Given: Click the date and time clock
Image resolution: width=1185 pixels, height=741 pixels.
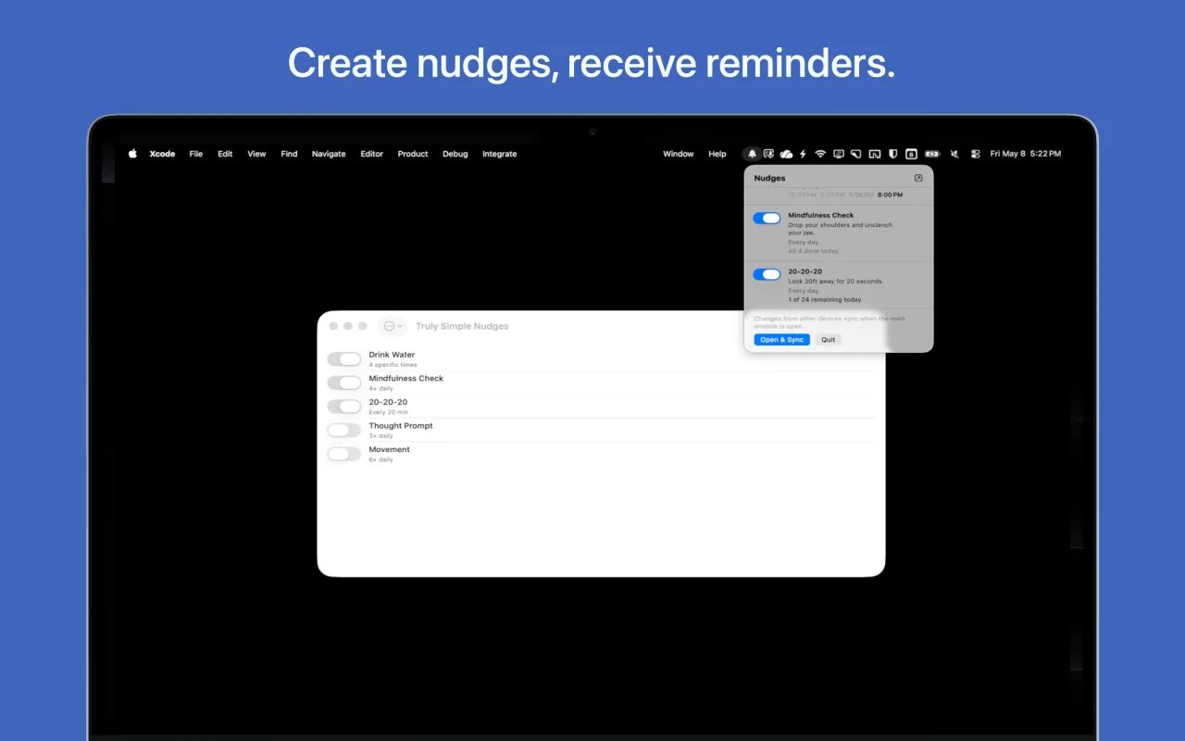Looking at the screenshot, I should tap(1026, 154).
